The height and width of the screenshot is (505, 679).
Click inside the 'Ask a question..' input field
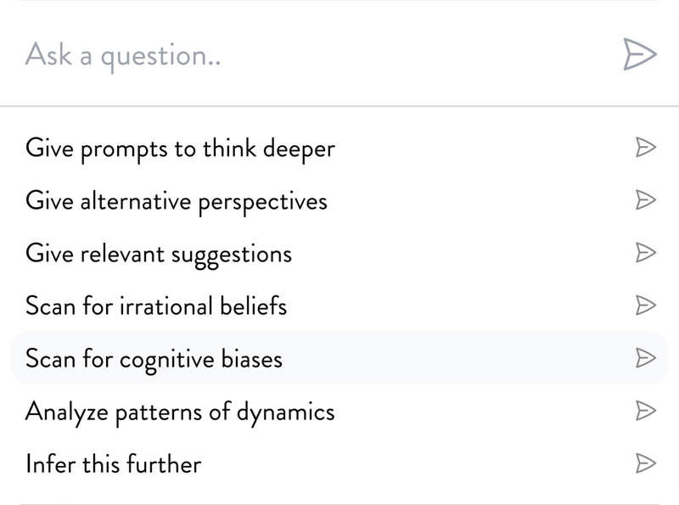[x=255, y=56]
